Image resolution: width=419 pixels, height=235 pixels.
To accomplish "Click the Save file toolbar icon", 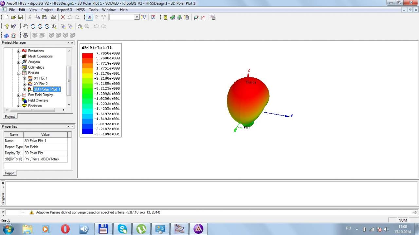I will tap(20, 17).
